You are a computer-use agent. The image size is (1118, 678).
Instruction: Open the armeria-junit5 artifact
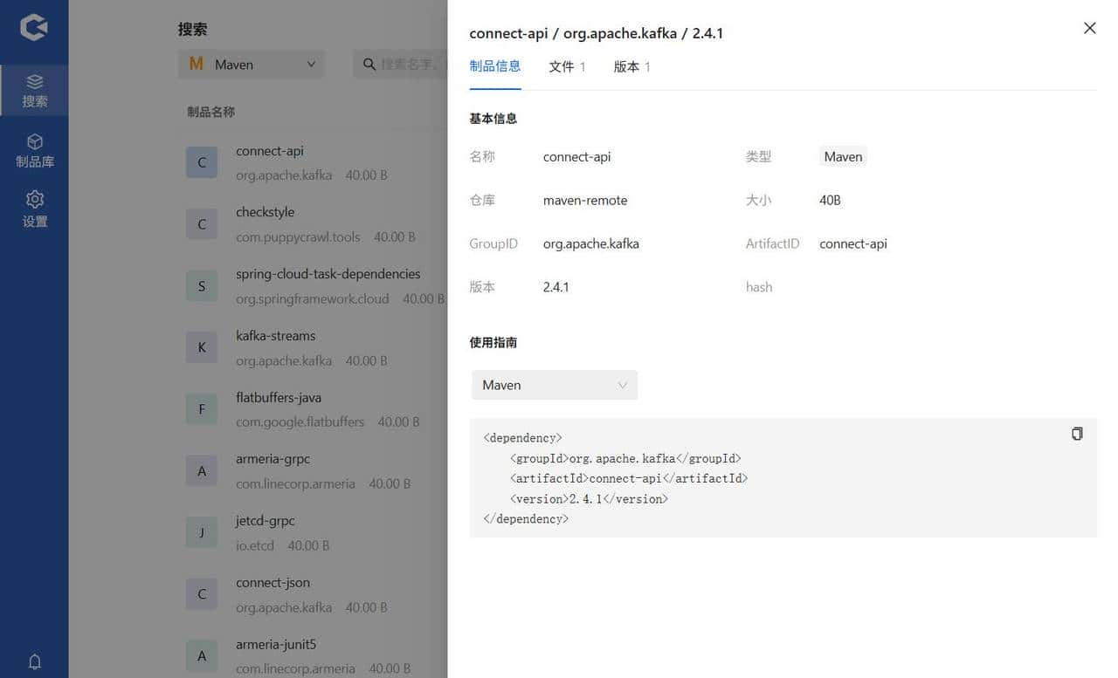click(x=276, y=645)
